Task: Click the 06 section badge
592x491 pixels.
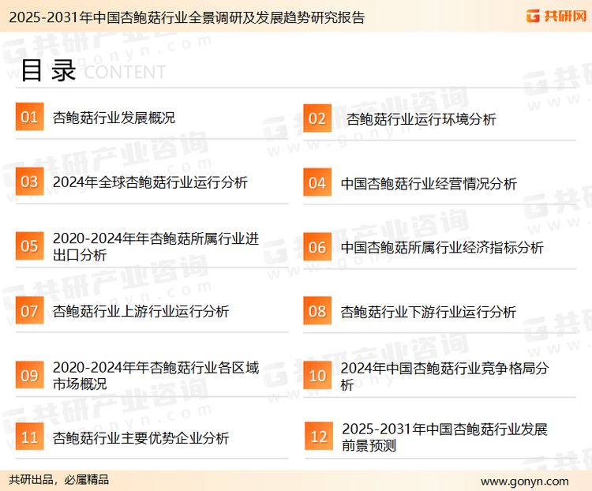Action: tap(317, 247)
